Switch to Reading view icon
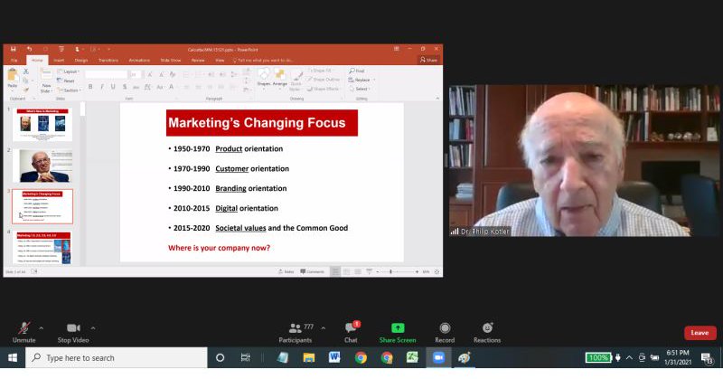 (358, 272)
